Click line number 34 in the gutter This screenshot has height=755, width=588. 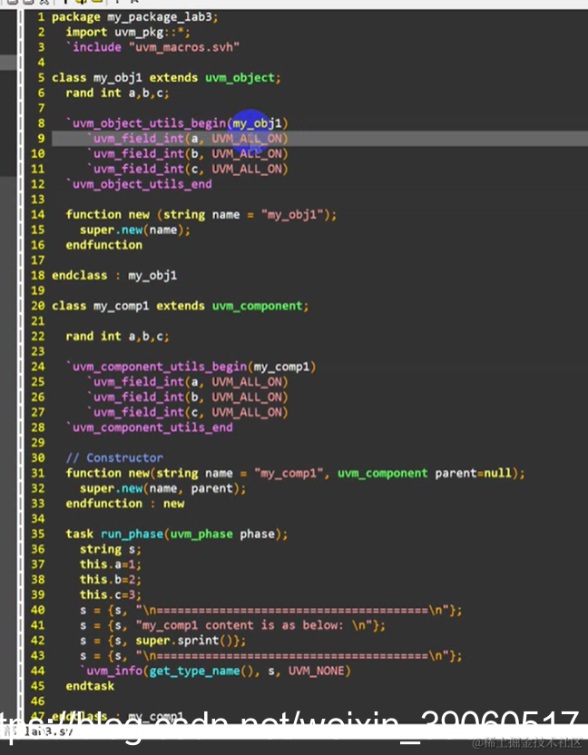point(37,519)
